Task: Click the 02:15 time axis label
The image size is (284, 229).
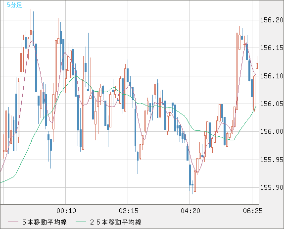Action: pyautogui.click(x=129, y=211)
